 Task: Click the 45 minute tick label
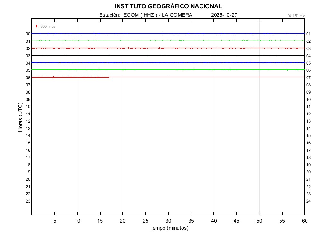236,221
